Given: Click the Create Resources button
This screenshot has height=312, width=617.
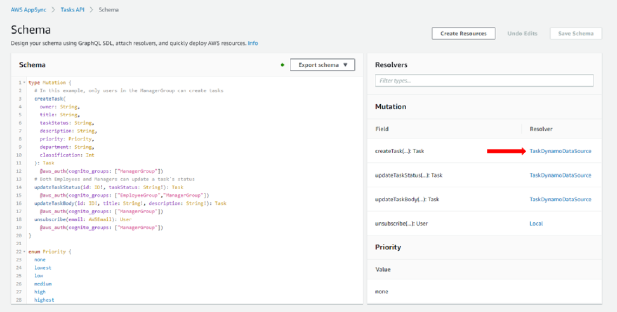Looking at the screenshot, I should [x=463, y=34].
